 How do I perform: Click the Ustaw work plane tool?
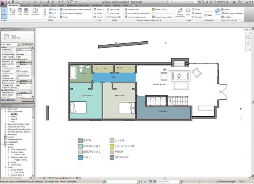click(x=217, y=12)
